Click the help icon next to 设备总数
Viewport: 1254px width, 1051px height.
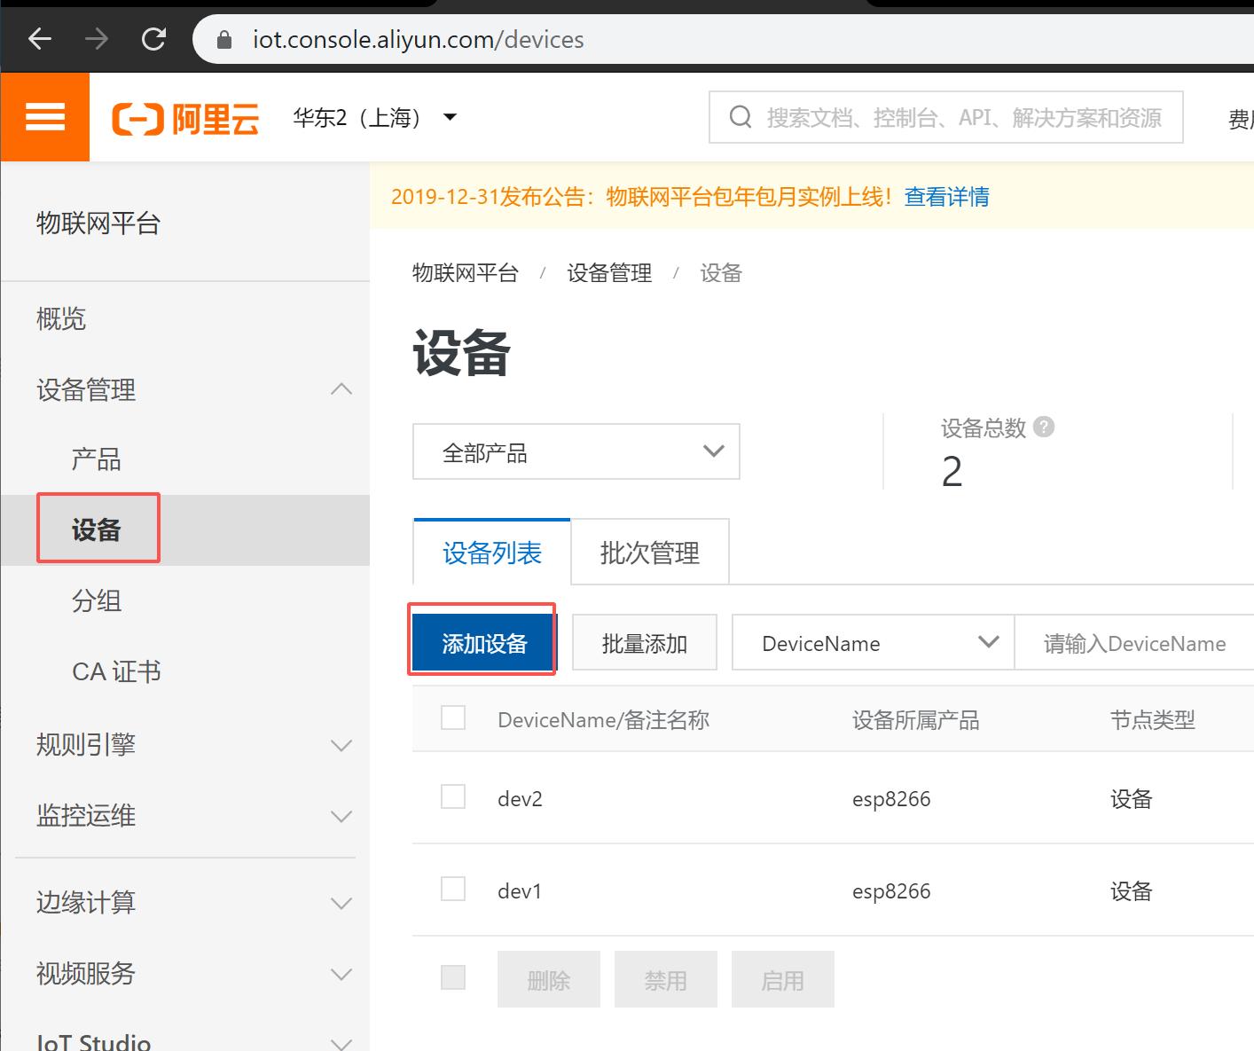1045,427
